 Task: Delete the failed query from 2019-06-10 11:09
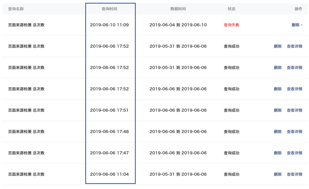295,25
